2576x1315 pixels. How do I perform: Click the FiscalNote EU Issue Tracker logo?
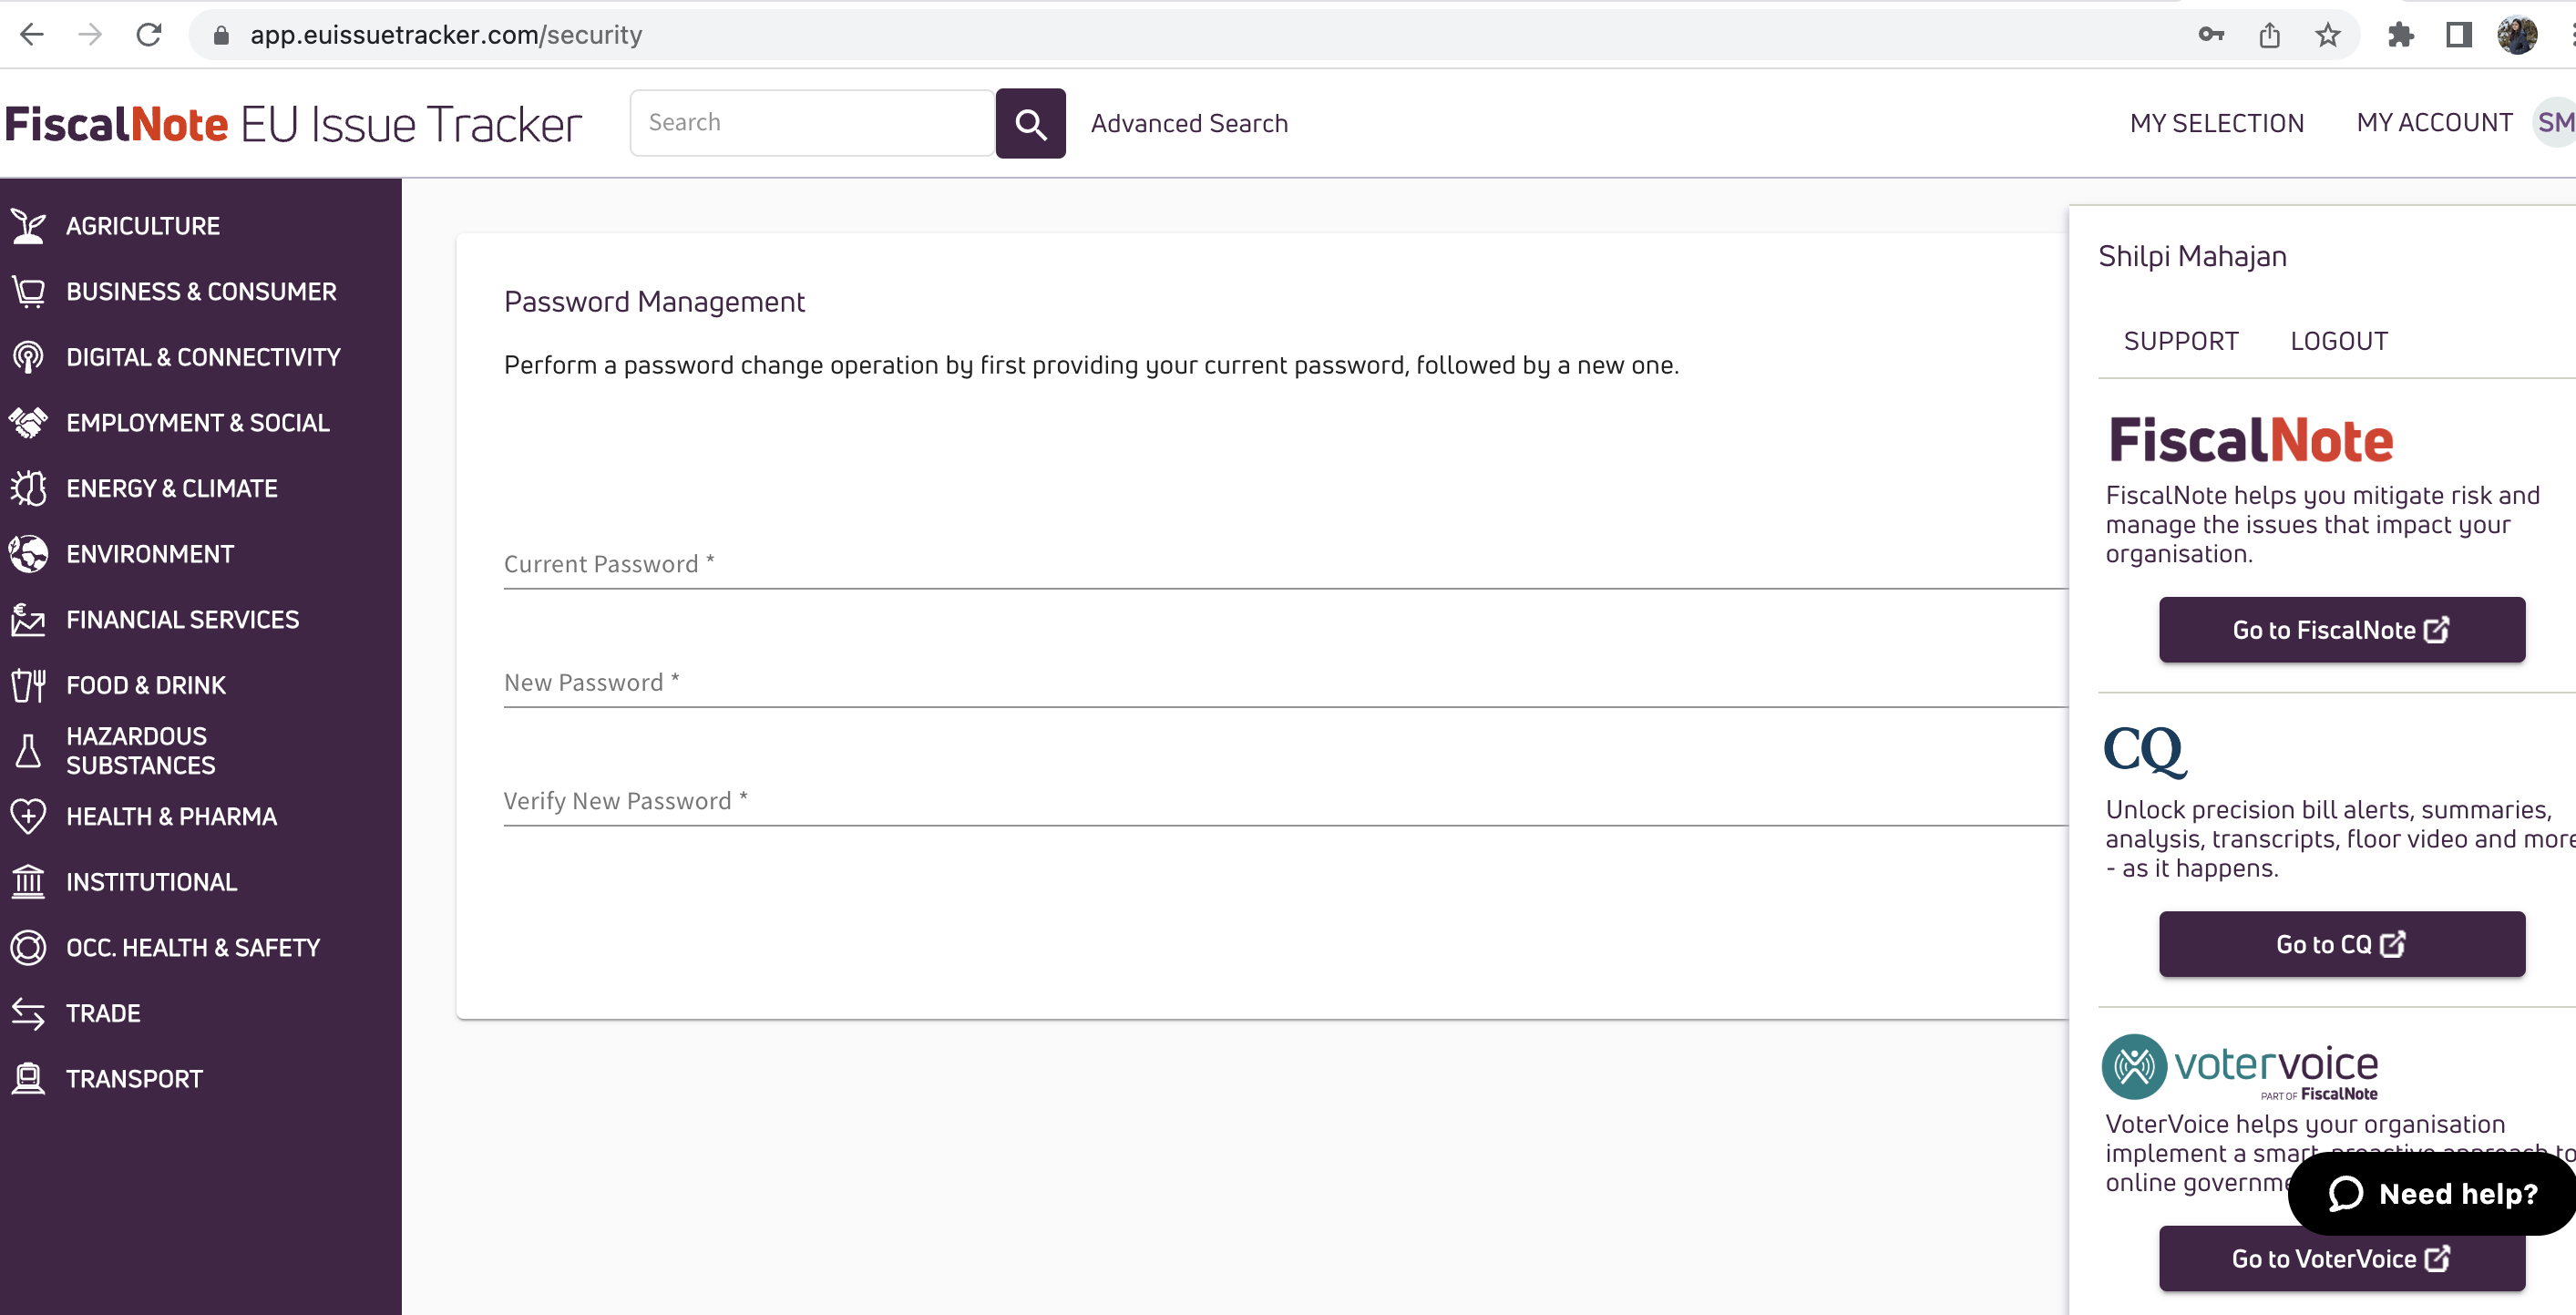[x=293, y=124]
